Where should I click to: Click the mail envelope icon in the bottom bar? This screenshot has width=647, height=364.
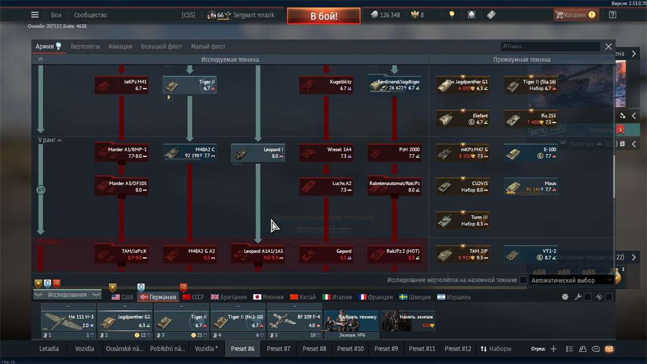pyautogui.click(x=608, y=349)
